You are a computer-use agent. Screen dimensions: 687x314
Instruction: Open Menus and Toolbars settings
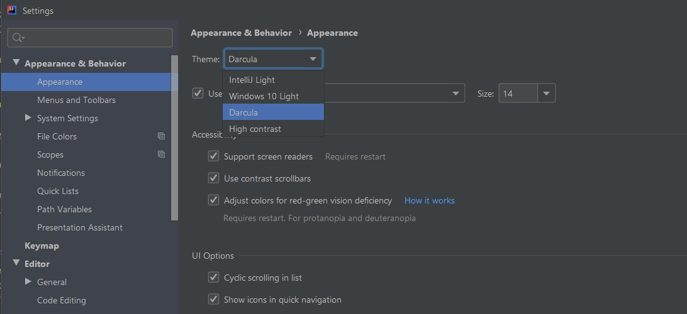[x=76, y=100]
